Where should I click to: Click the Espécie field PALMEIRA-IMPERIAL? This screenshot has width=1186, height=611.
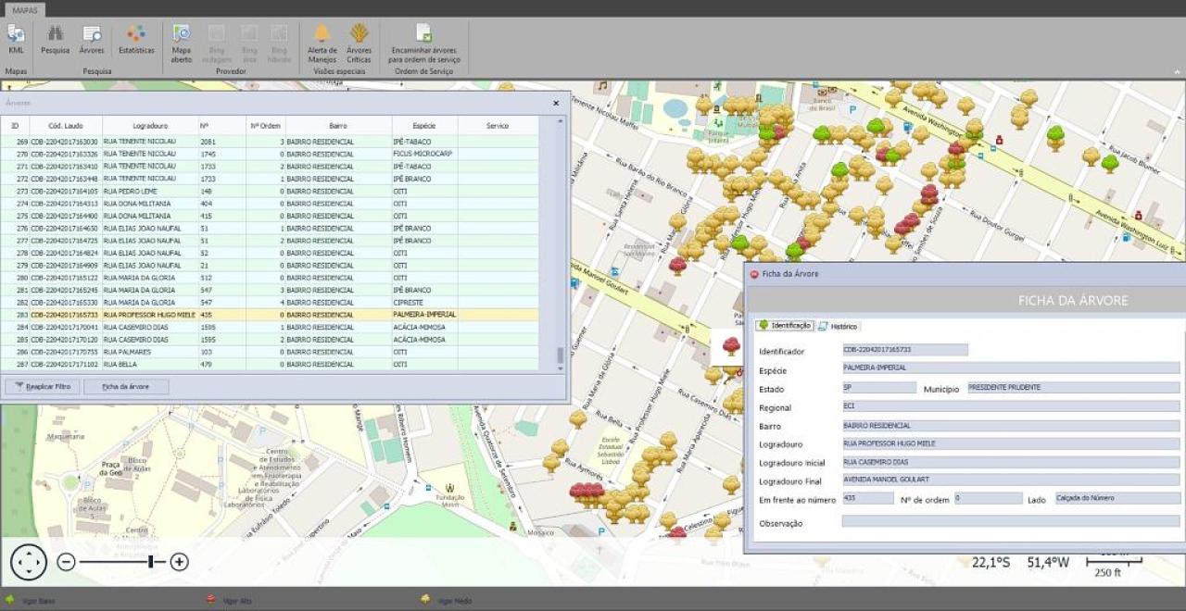point(1011,368)
